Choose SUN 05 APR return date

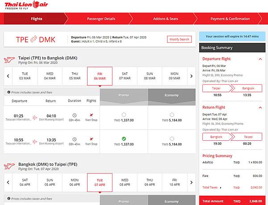pyautogui.click(x=50, y=183)
